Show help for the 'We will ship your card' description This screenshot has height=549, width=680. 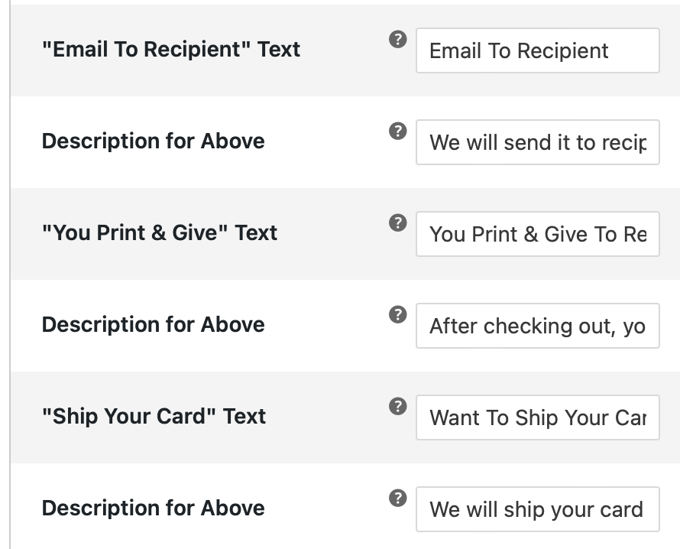397,498
